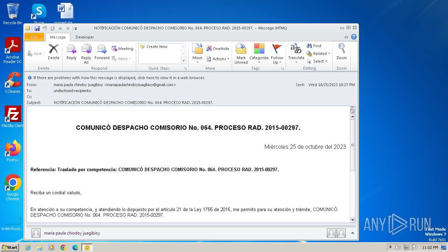Click the Reply icon

pyautogui.click(x=71, y=52)
